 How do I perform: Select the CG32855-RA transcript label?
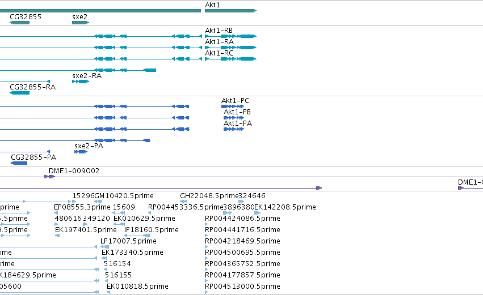[33, 87]
